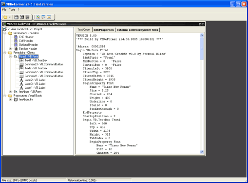248x183 pixels.
Task: Click the Command3 - VB.CommandButton icon
Action: 21,64
